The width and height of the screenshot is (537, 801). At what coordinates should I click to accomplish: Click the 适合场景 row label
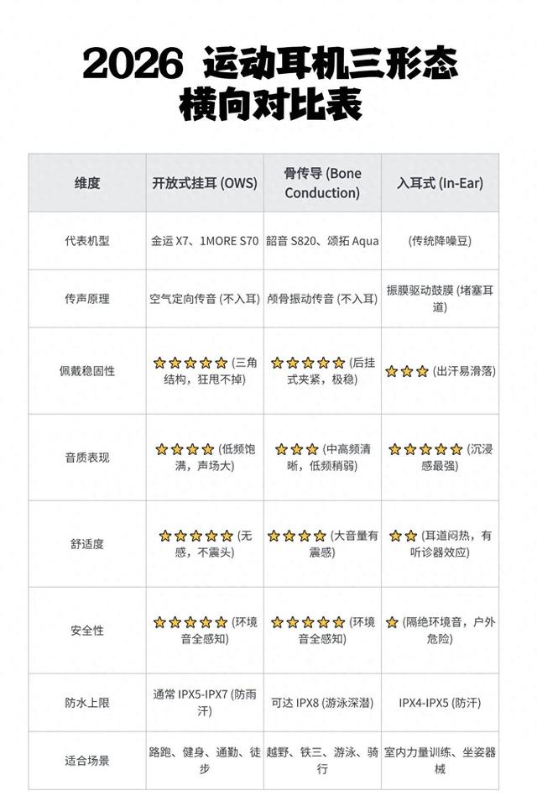(x=87, y=761)
